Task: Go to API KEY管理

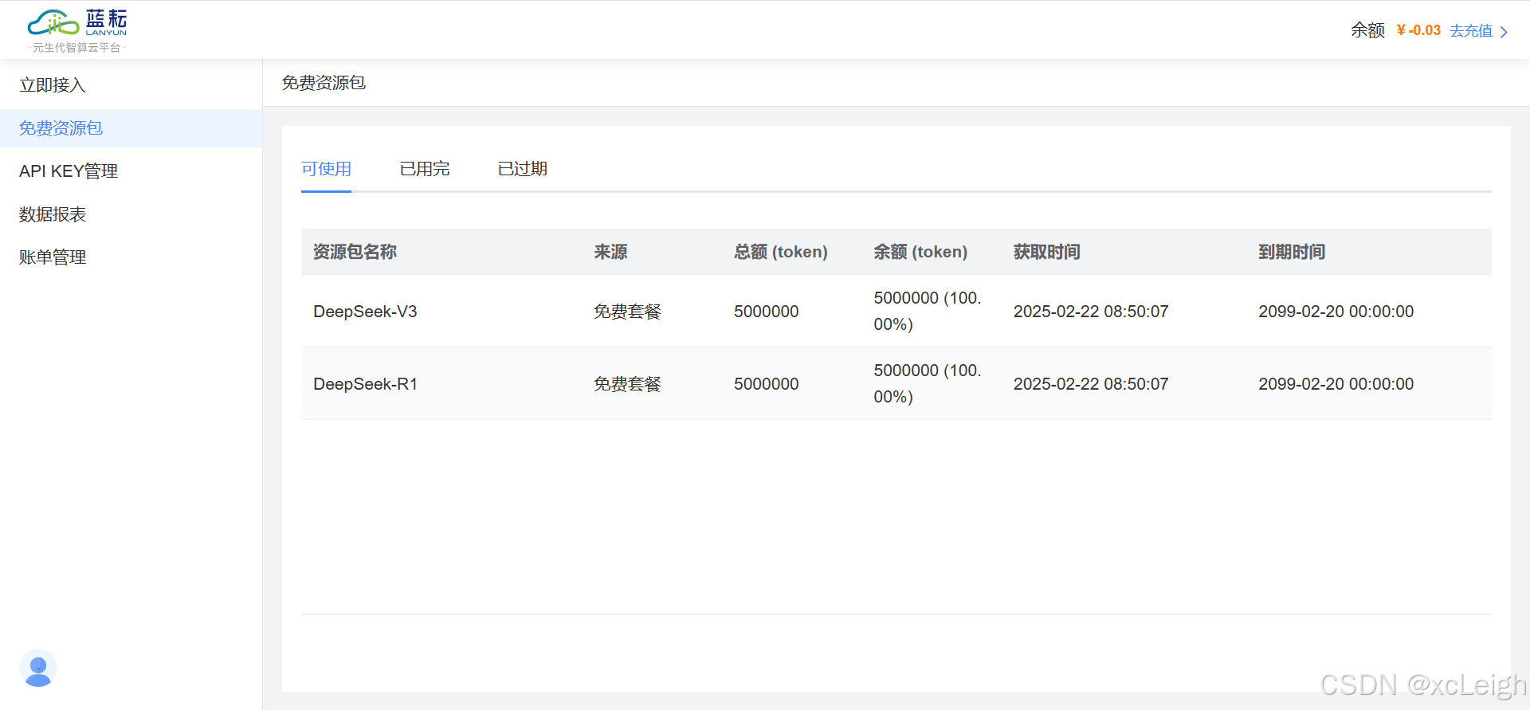Action: [x=69, y=171]
